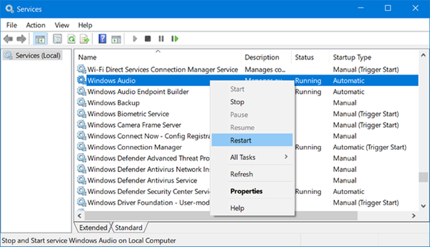Viewport: 430px width, 247px height.
Task: Click the horizontal scrollbar left arrow
Action: click(x=80, y=216)
